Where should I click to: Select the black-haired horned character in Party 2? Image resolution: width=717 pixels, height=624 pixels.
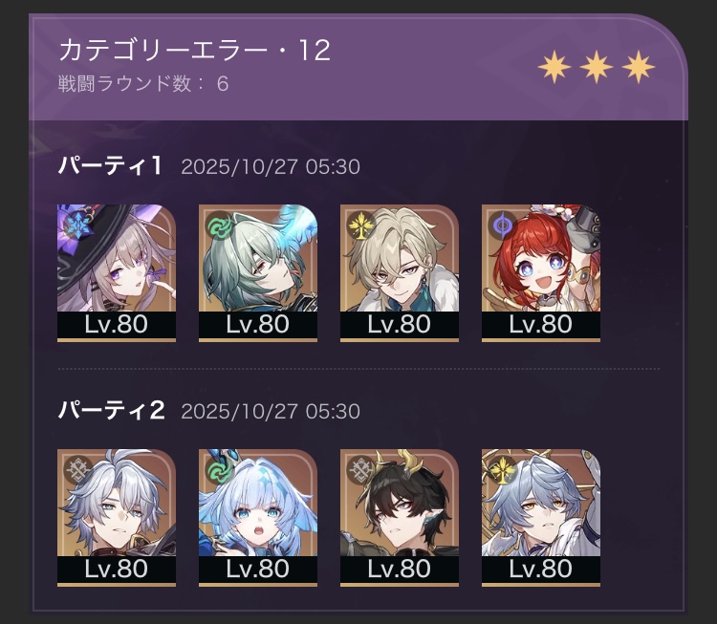coord(400,518)
